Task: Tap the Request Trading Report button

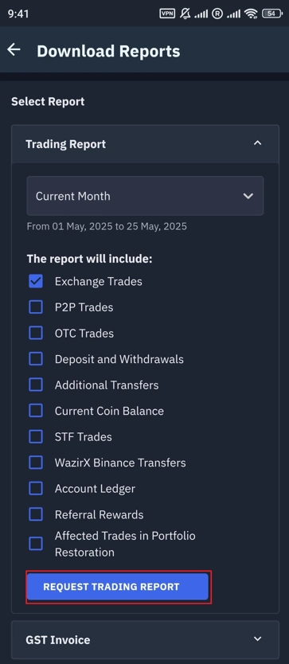Action: [x=117, y=587]
